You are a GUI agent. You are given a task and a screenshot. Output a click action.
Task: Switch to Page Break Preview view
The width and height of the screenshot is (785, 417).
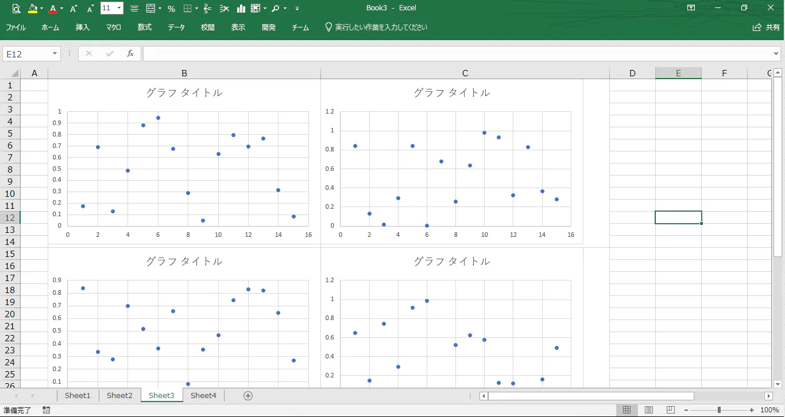coord(670,410)
